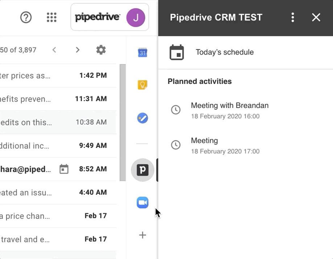Open the Zoom add-on
Screen dimensions: 333x259
point(143,202)
